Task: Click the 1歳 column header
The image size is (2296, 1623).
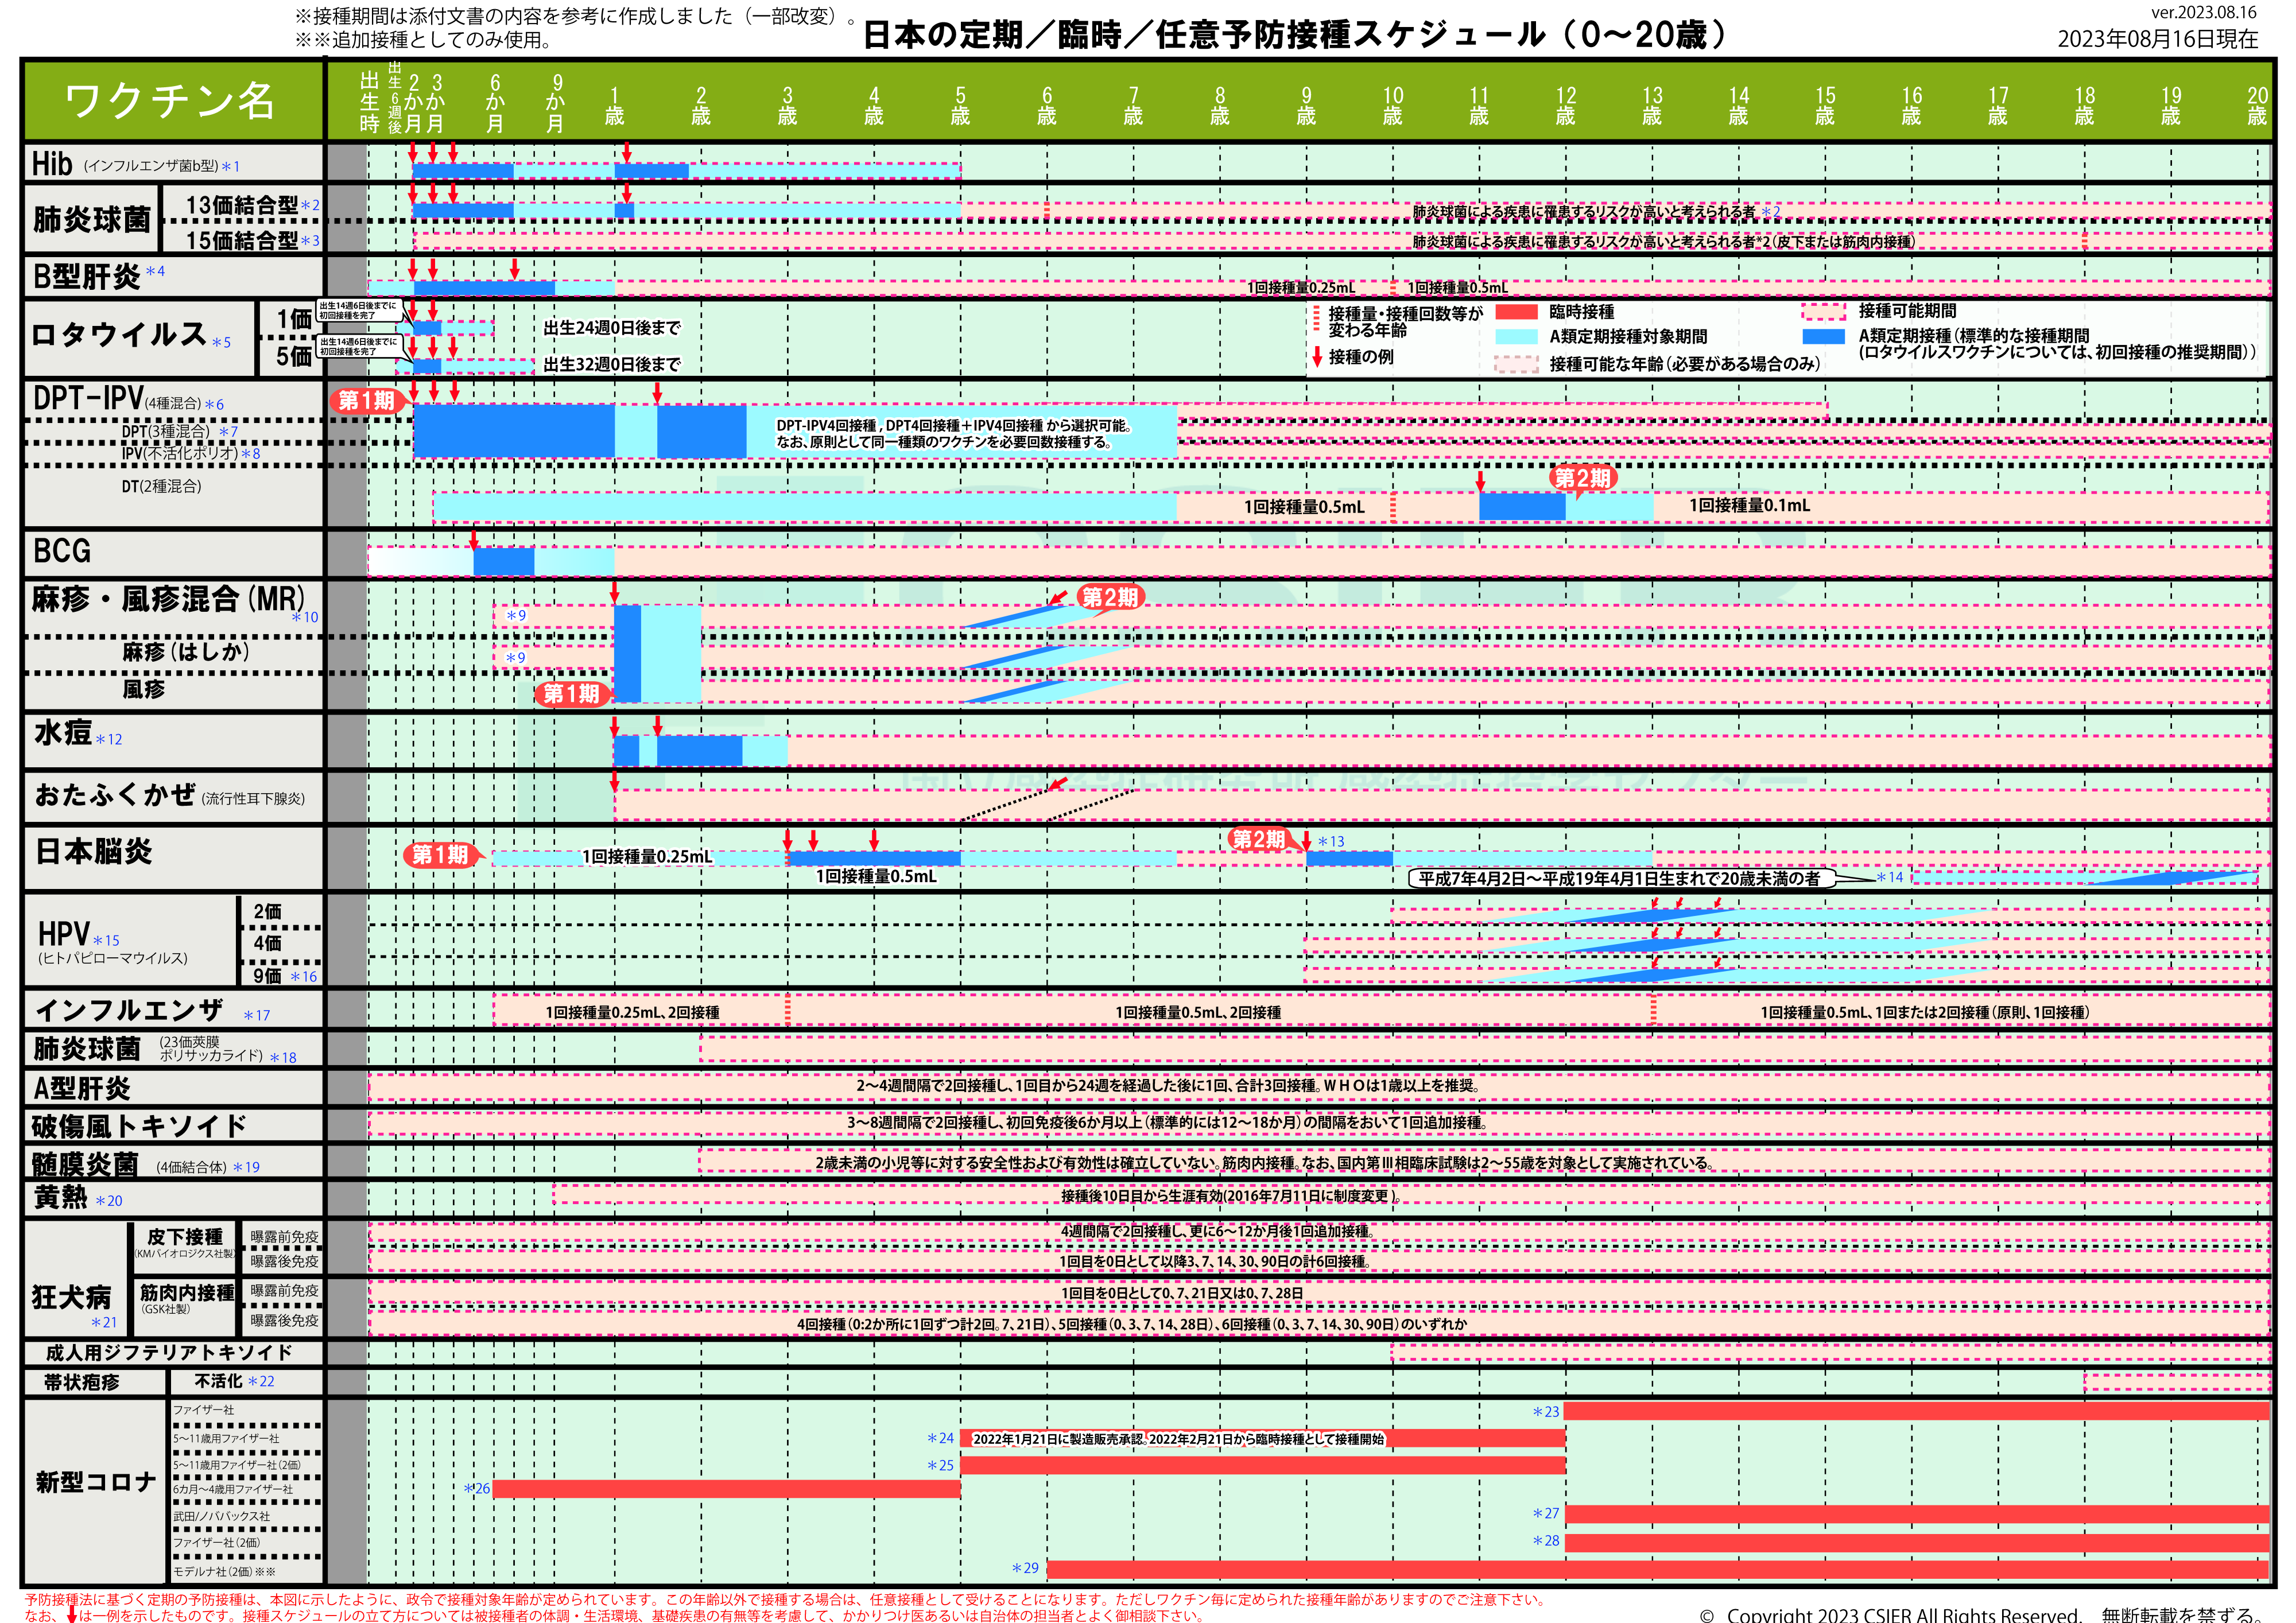Action: (x=614, y=107)
